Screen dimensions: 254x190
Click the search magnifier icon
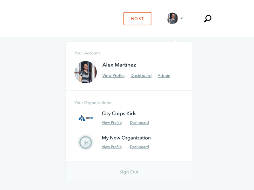(x=207, y=19)
